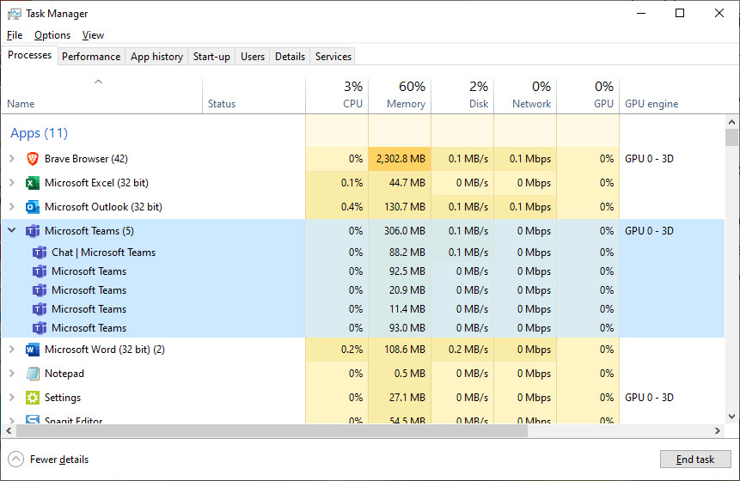Collapse view with Fewer details
The width and height of the screenshot is (740, 481).
(x=49, y=460)
